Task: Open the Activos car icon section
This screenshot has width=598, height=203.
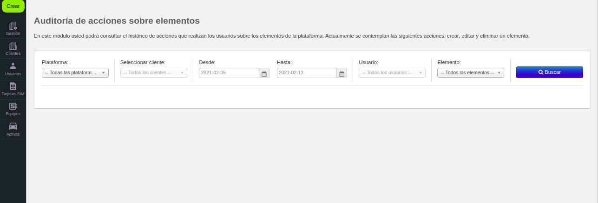Action: coord(13,129)
